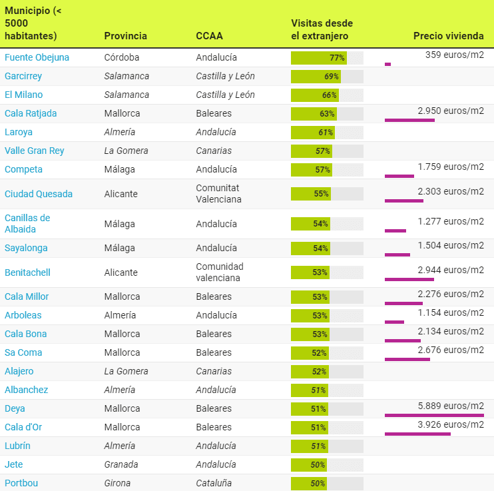494x491 pixels.
Task: Click the Fuente Obejuna municipality link
Action: [37, 57]
